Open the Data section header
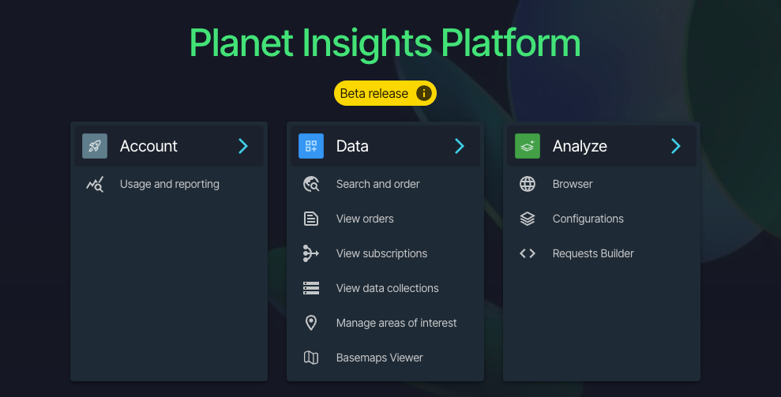The height and width of the screenshot is (397, 781). click(x=385, y=146)
